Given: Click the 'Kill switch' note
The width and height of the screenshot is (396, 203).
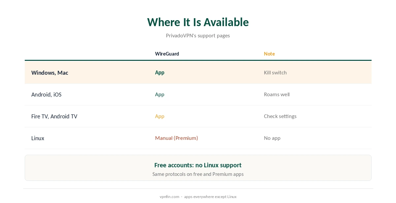Looking at the screenshot, I should (275, 72).
